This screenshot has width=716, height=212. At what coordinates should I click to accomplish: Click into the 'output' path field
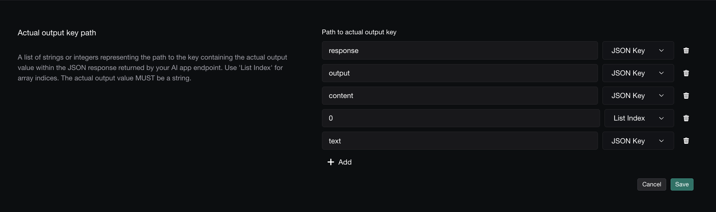(x=459, y=73)
